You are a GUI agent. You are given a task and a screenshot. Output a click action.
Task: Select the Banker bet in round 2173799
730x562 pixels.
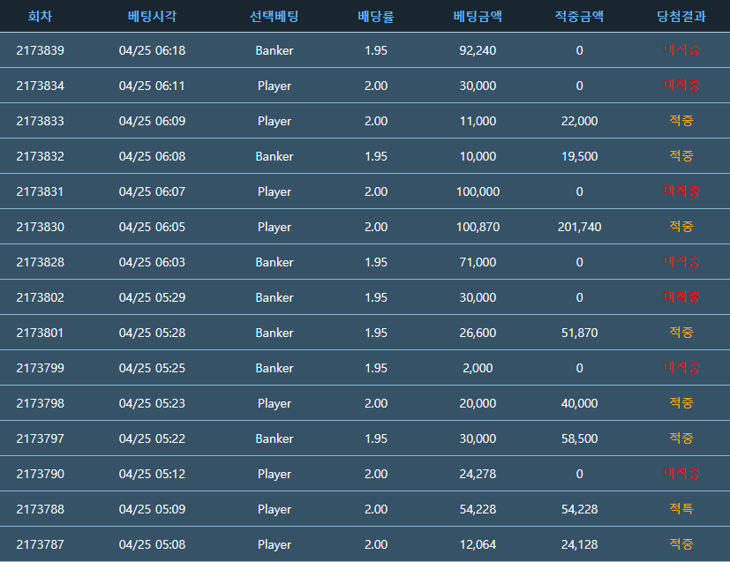274,368
